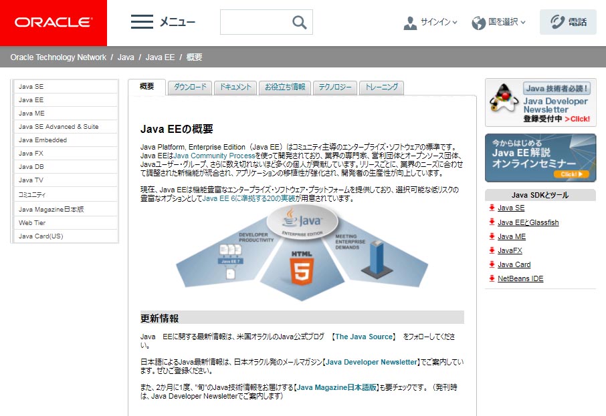Screen dimensions: 606x416
Task: Click the person icon beside サインイン
Action: coord(410,23)
